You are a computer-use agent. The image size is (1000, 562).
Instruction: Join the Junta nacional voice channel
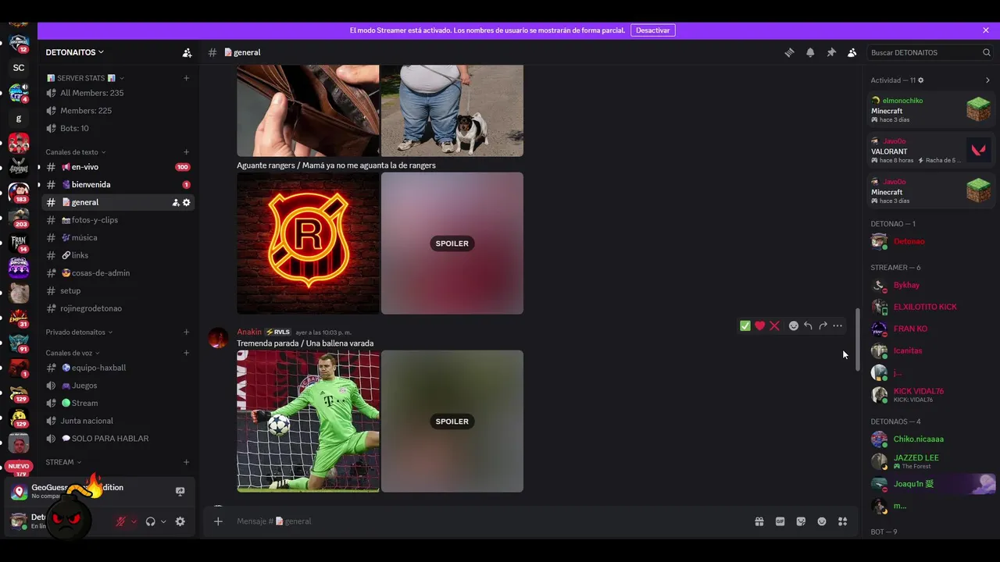(x=117, y=421)
